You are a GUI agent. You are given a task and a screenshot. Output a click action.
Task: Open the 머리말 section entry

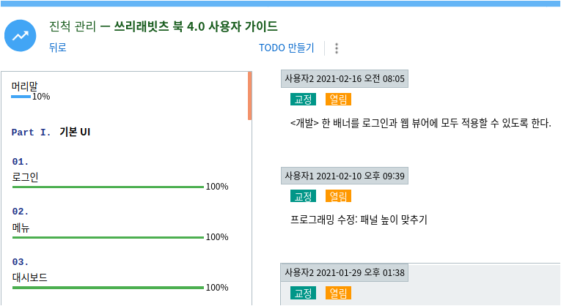pyautogui.click(x=25, y=86)
